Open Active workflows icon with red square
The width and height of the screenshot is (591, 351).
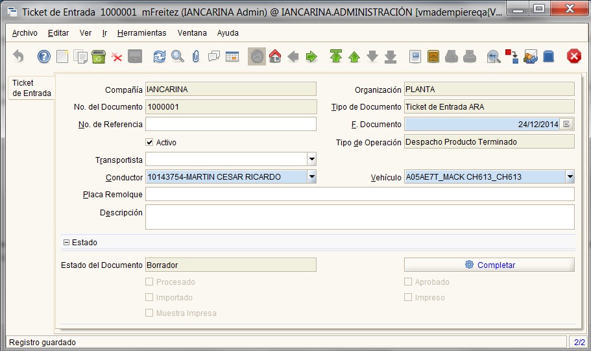coord(512,56)
